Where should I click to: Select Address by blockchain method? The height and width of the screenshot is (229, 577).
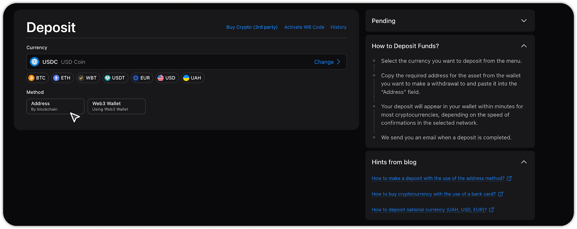pyautogui.click(x=55, y=106)
